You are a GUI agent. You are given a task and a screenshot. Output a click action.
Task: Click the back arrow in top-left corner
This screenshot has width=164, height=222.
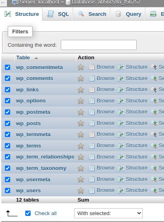pyautogui.click(x=3, y=2)
